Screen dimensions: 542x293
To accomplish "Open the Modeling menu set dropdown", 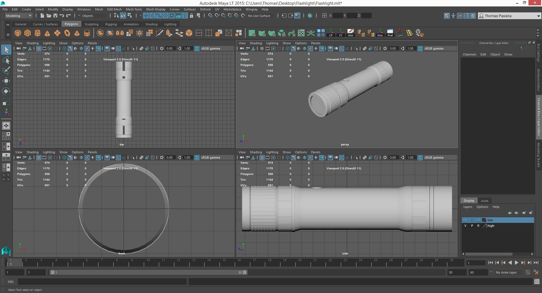I will [19, 16].
